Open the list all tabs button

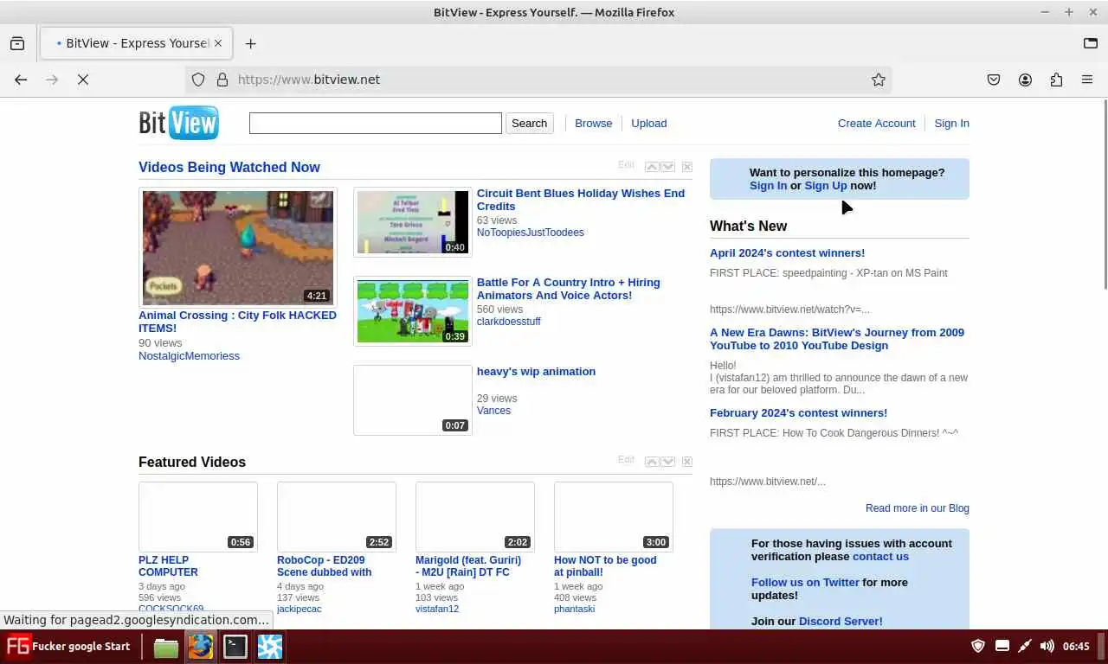click(x=1091, y=43)
